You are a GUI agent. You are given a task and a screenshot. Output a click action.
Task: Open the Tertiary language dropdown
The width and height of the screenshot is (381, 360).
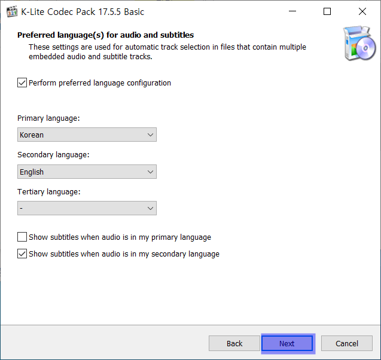pos(87,208)
